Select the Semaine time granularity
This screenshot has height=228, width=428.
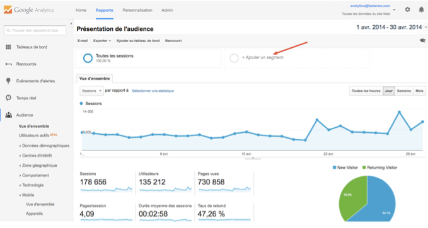coord(404,91)
